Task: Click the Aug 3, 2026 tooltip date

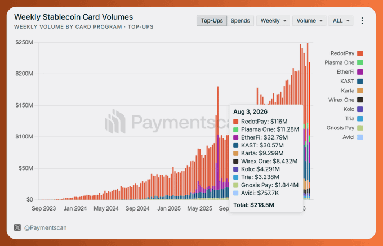Action: [x=251, y=112]
